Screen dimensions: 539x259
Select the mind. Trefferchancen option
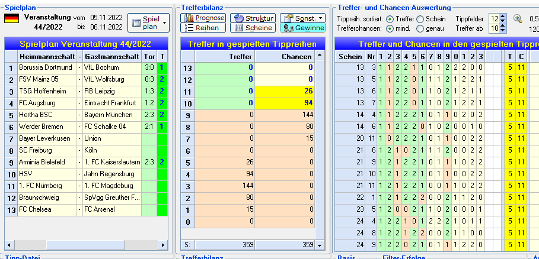point(390,28)
